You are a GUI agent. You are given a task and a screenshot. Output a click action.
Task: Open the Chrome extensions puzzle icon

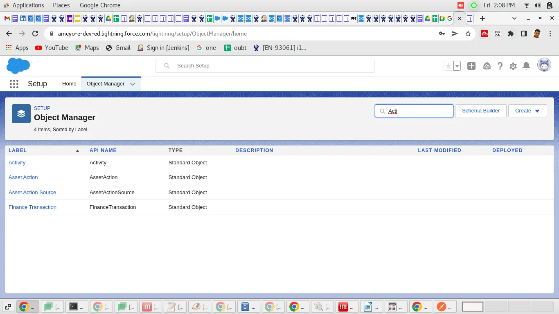point(510,34)
